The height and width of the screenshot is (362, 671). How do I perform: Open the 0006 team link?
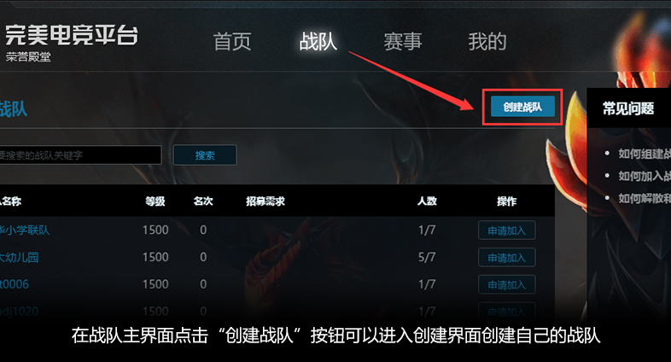(x=15, y=284)
